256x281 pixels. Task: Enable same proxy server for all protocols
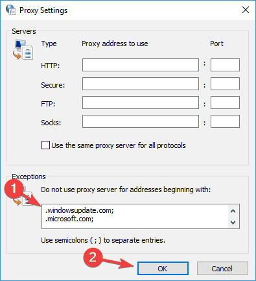pyautogui.click(x=45, y=145)
